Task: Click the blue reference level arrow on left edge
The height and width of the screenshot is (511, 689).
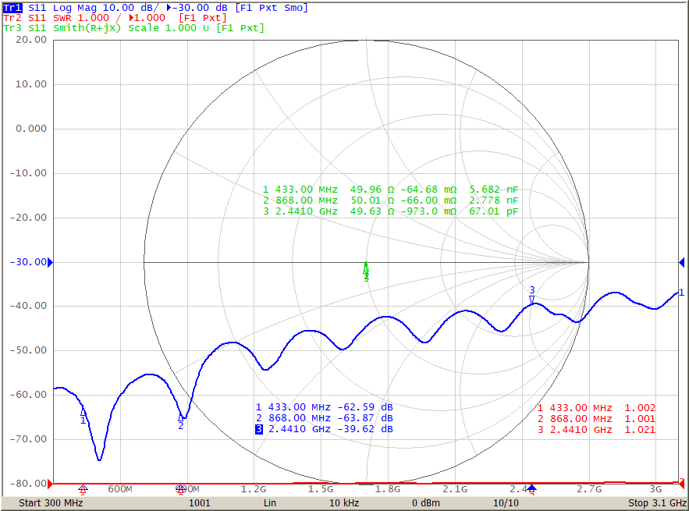Action: click(48, 261)
